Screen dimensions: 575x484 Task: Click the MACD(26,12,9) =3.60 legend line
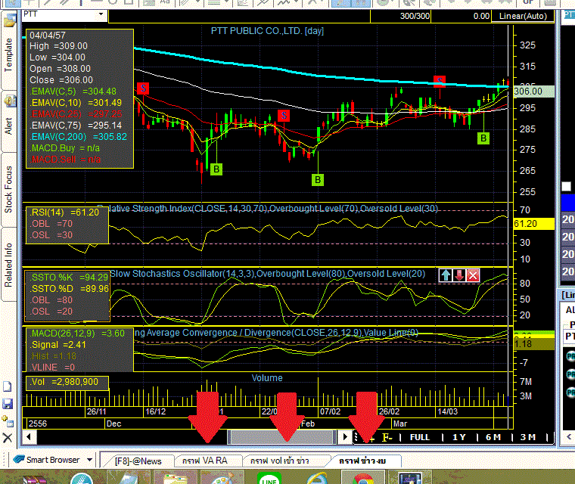[77, 334]
